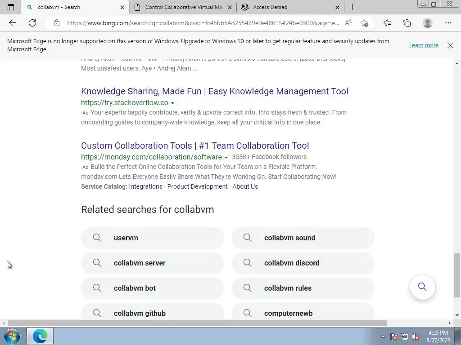Click the horizontal scrollbar left arrow
Viewport: 461px width, 345px height.
coord(3,323)
